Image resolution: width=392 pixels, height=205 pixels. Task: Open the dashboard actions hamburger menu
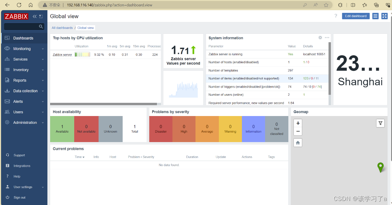coord(375,16)
